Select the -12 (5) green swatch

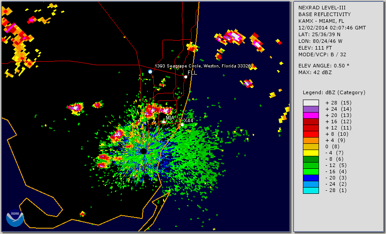[x=311, y=166]
